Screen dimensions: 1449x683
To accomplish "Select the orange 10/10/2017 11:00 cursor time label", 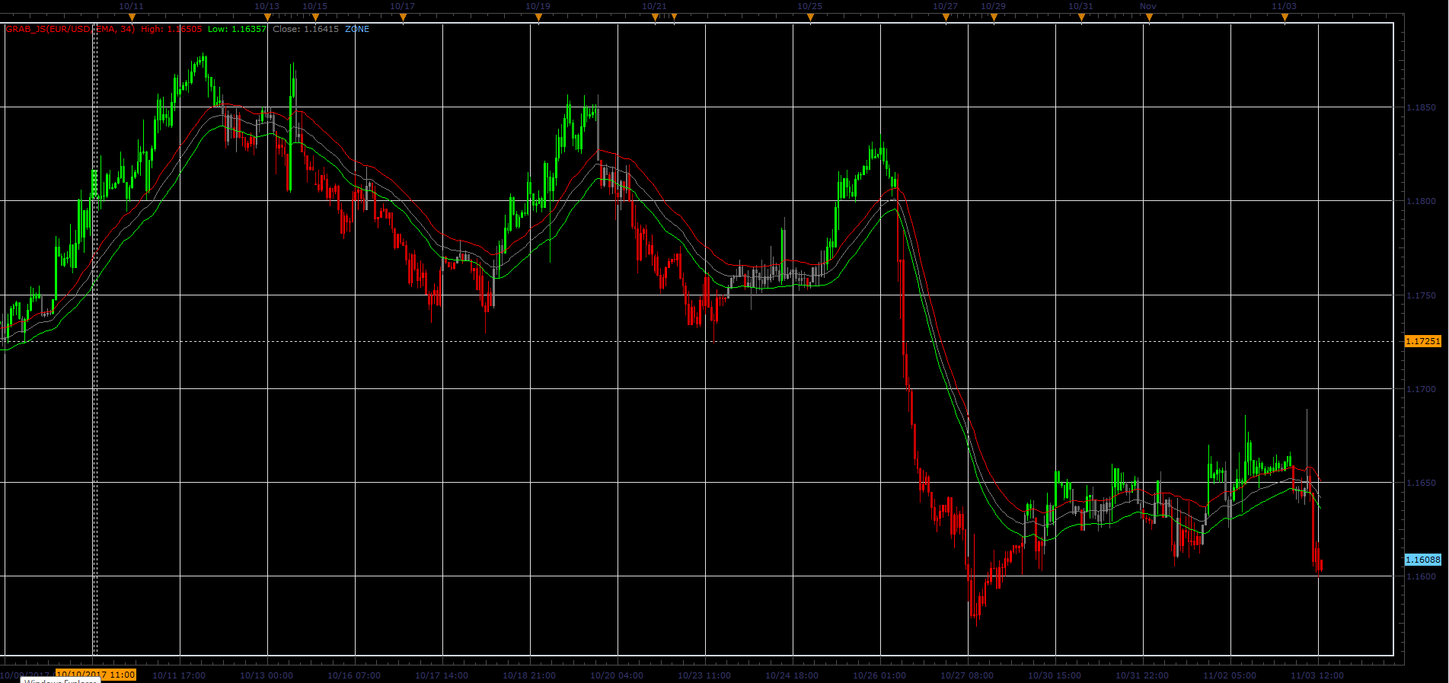I will click(96, 675).
